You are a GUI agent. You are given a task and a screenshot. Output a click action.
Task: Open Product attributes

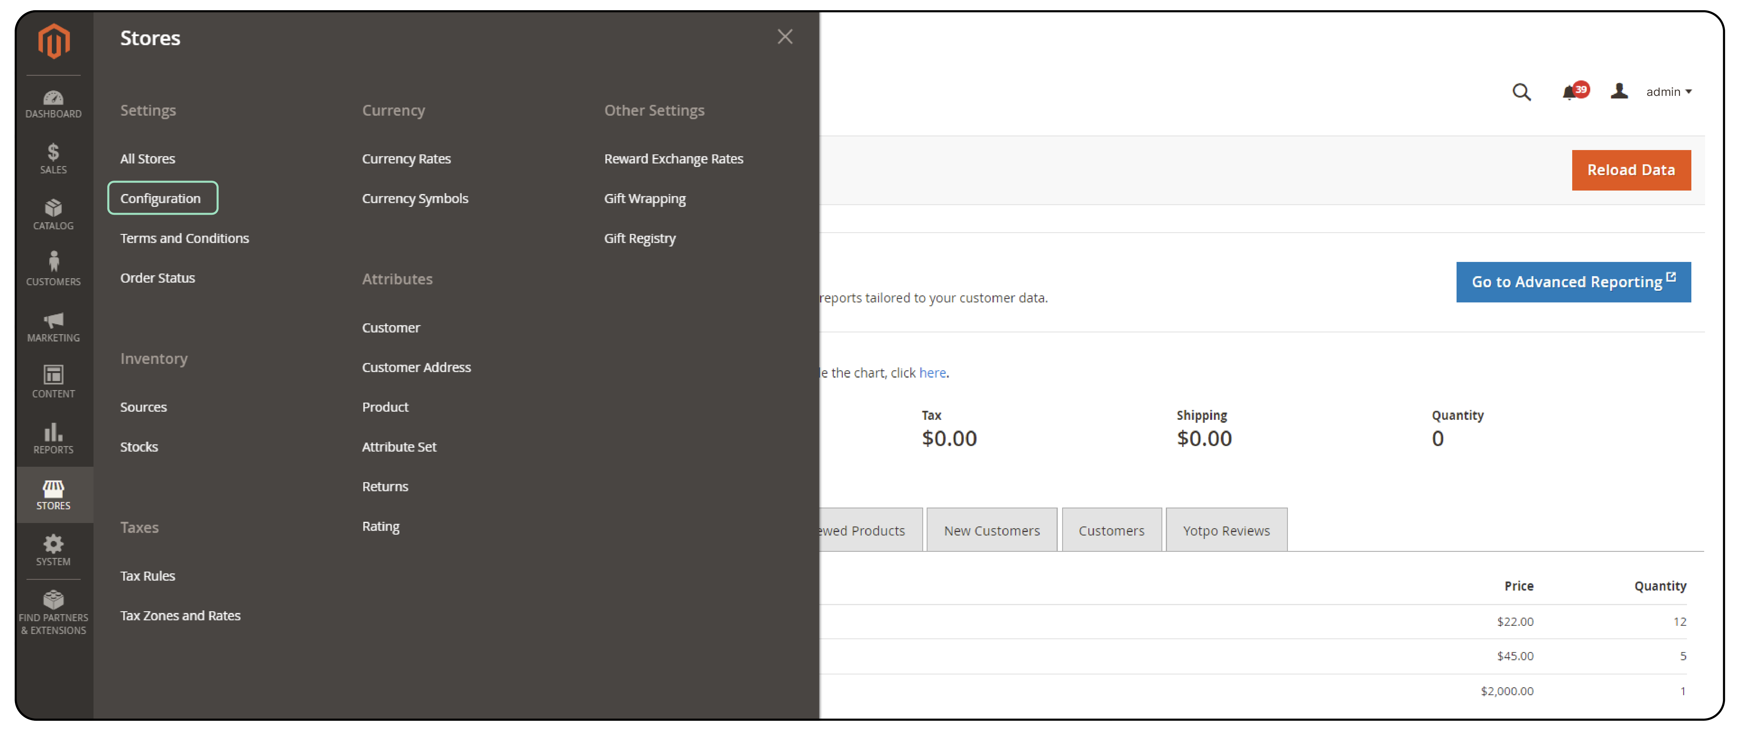[385, 407]
